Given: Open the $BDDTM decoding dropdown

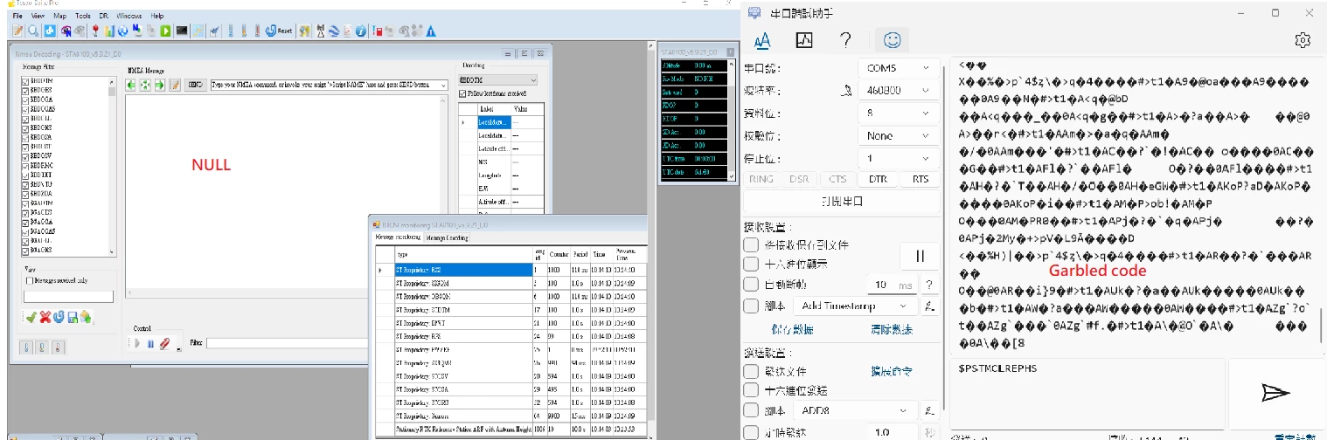Looking at the screenshot, I should coord(497,80).
